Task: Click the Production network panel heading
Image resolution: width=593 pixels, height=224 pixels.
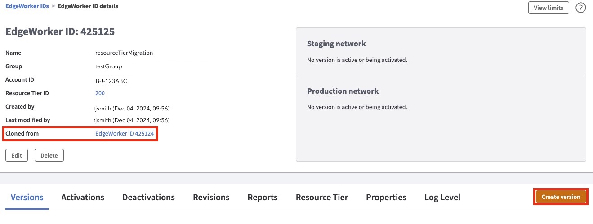Action: point(343,91)
